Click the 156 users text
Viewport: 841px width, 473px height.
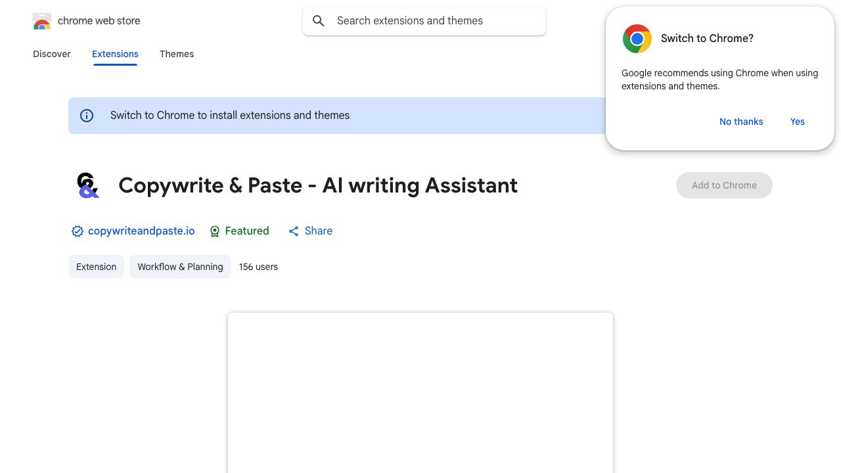(x=258, y=267)
